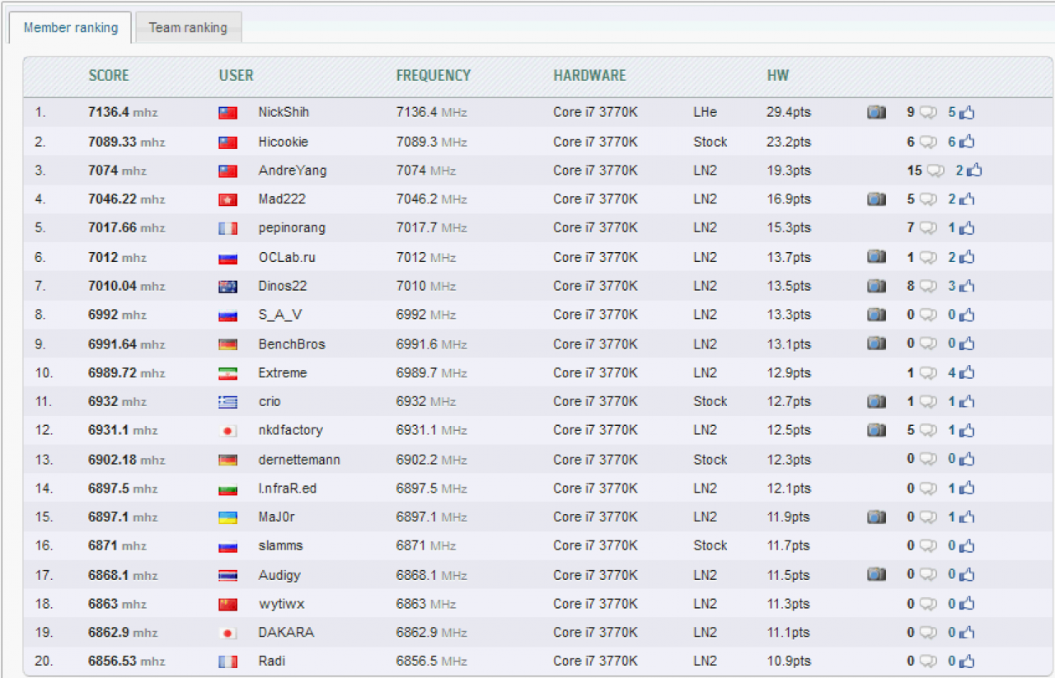Open NickShih's screenshot camera icon
Screen dimensions: 1055x678
coord(876,113)
